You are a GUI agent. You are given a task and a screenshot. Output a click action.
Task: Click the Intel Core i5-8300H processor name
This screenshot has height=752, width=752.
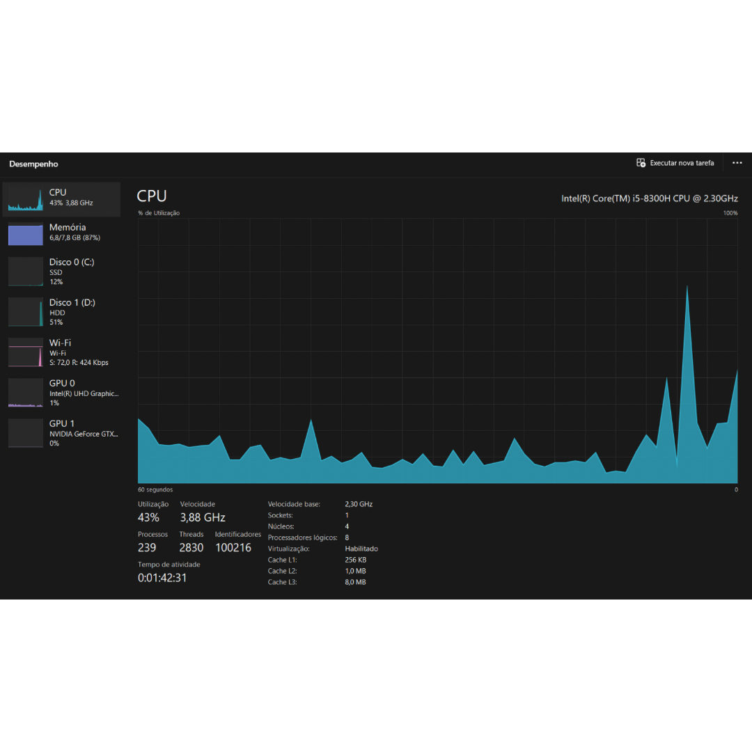click(649, 198)
